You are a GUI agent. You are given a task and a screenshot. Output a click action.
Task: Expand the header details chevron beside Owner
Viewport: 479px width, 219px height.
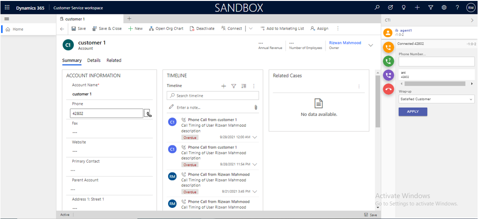(371, 46)
